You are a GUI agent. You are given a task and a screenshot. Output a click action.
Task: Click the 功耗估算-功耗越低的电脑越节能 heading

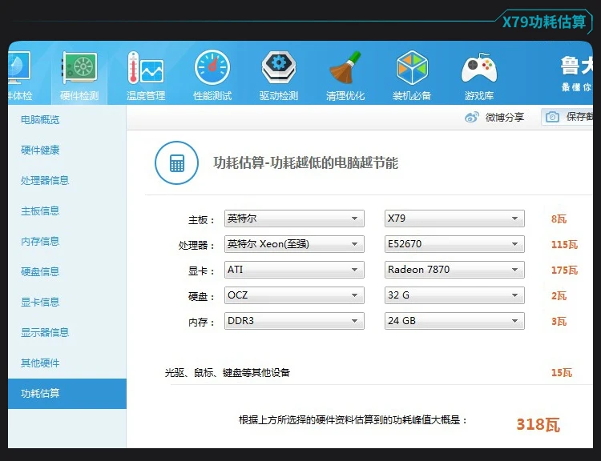pos(305,162)
